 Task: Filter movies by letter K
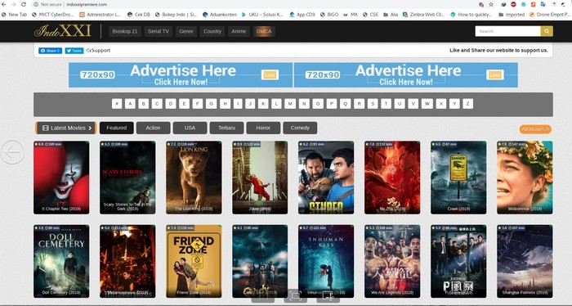pyautogui.click(x=263, y=104)
